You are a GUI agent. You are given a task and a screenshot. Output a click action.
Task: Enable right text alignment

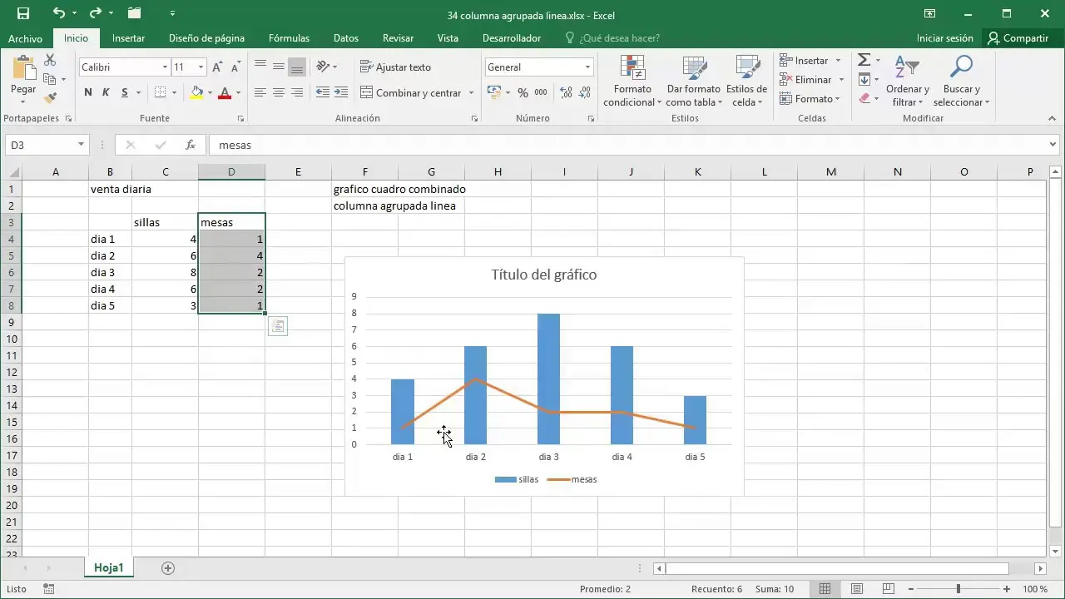pyautogui.click(x=296, y=92)
